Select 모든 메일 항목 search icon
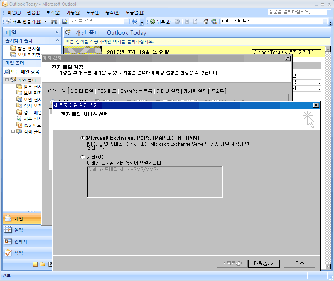The height and width of the screenshot is (281, 334). point(7,72)
